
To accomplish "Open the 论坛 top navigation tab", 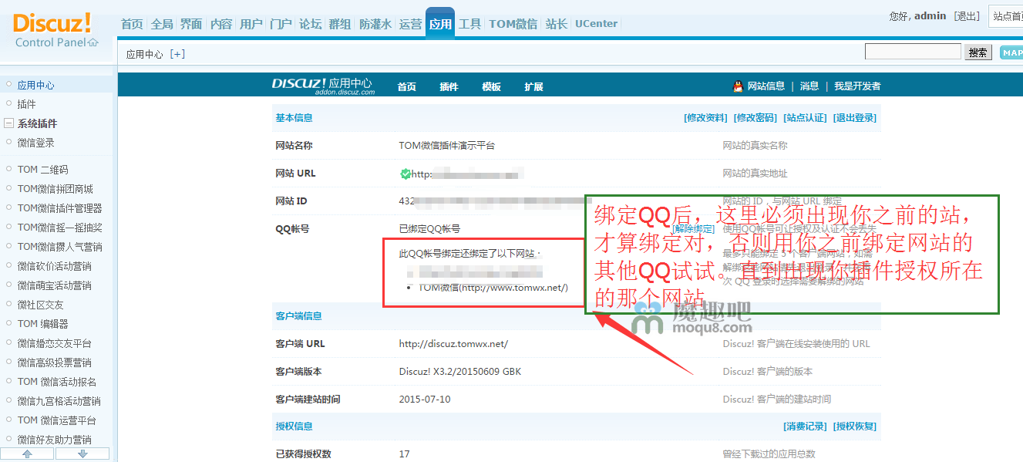I will tap(310, 24).
